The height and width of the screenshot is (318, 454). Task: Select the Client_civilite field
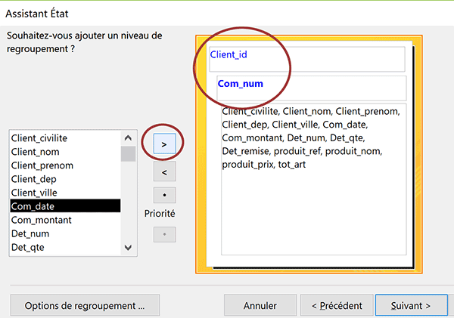pos(65,138)
